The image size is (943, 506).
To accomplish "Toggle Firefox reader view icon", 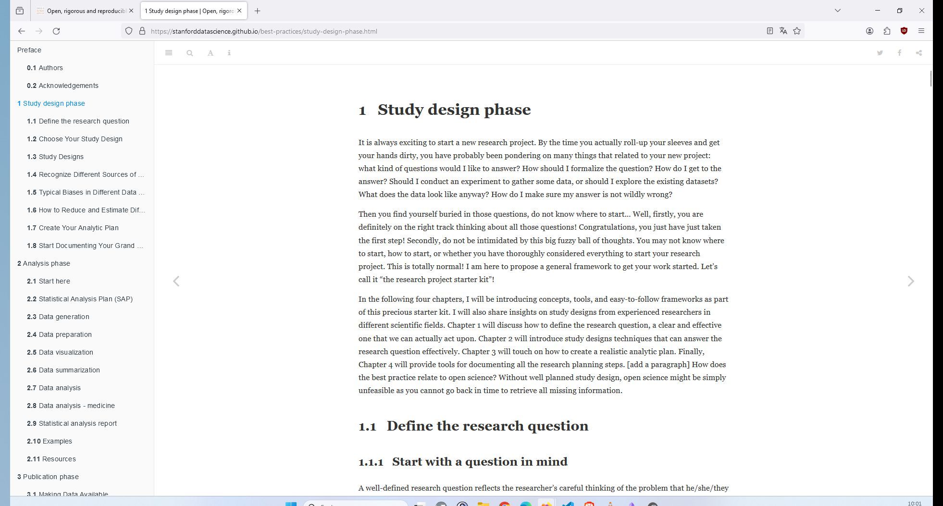I will [770, 31].
